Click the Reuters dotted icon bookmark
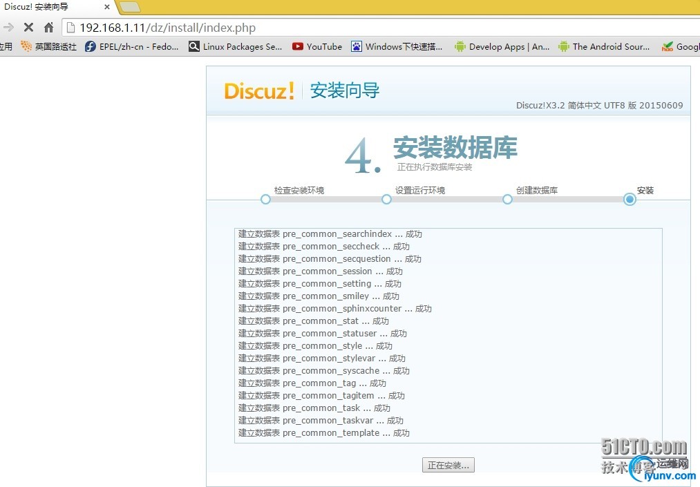Viewport: 700px width, 487px height. pos(26,46)
